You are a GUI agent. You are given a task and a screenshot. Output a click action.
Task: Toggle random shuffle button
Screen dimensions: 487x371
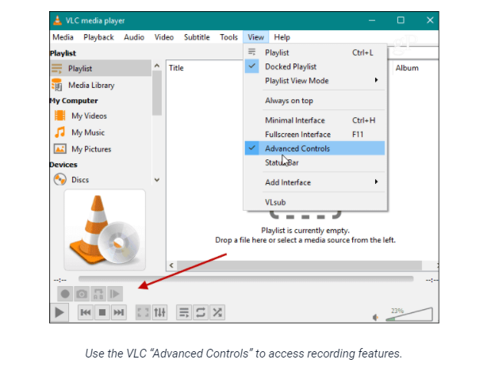pyautogui.click(x=217, y=312)
